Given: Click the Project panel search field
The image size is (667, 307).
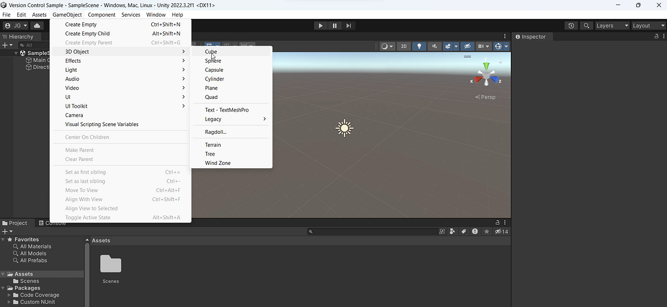Looking at the screenshot, I should [x=372, y=231].
